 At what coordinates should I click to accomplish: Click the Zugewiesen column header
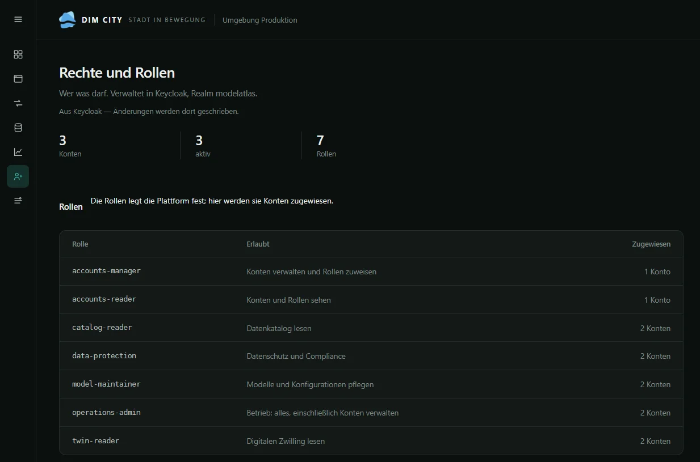pos(651,244)
